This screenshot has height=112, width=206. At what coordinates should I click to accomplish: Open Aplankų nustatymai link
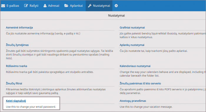pos(132,45)
